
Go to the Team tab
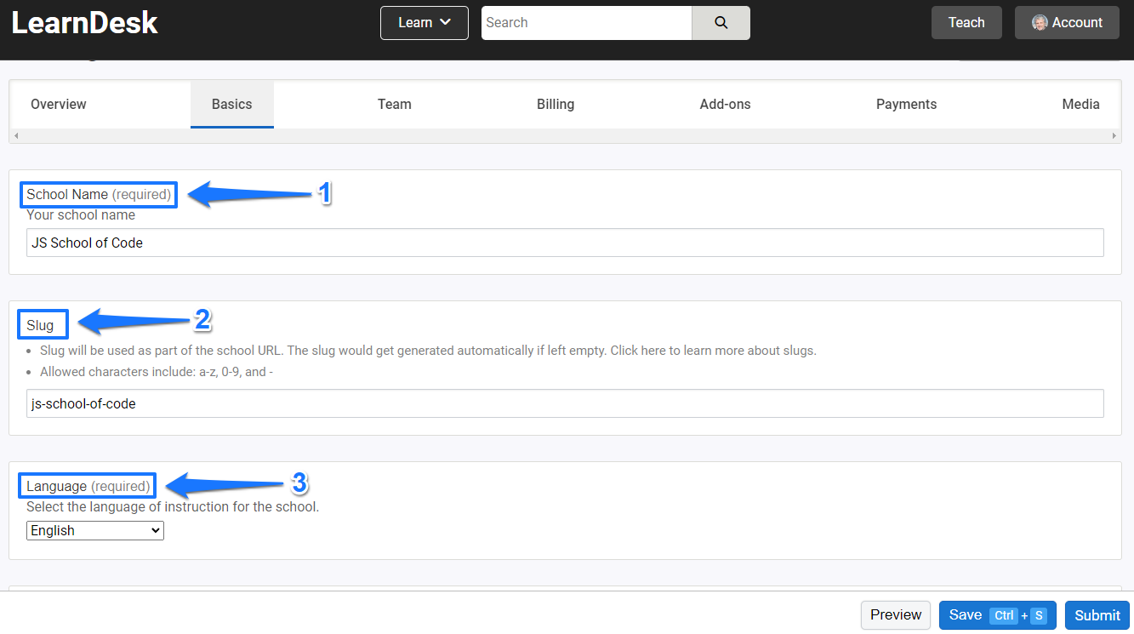tap(395, 105)
